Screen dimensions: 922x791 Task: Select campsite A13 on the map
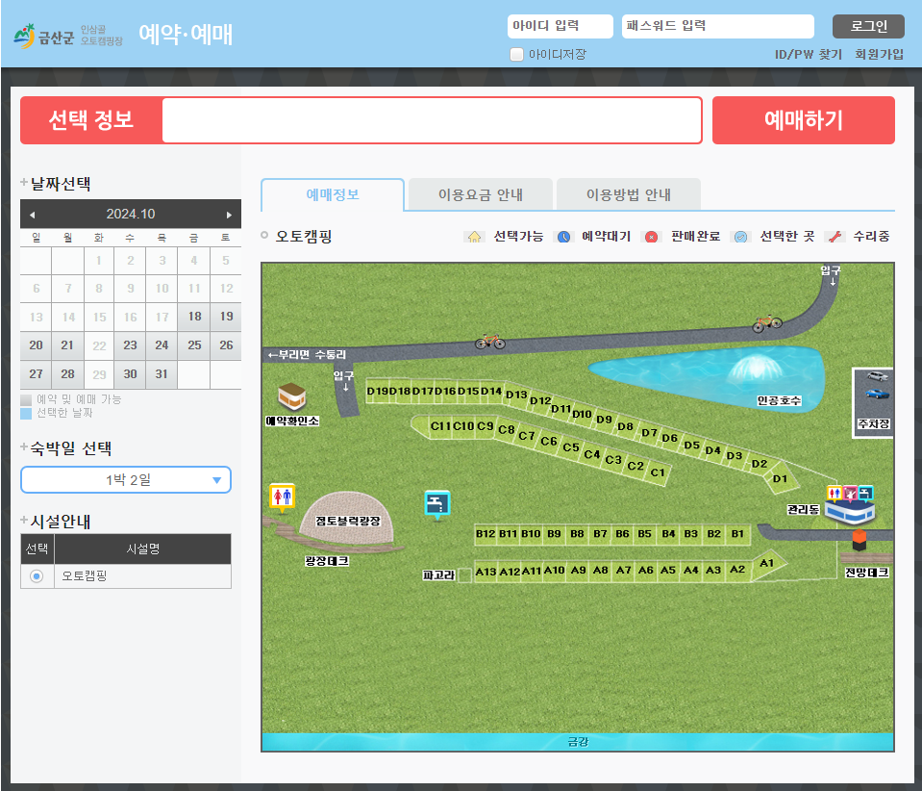pyautogui.click(x=486, y=572)
